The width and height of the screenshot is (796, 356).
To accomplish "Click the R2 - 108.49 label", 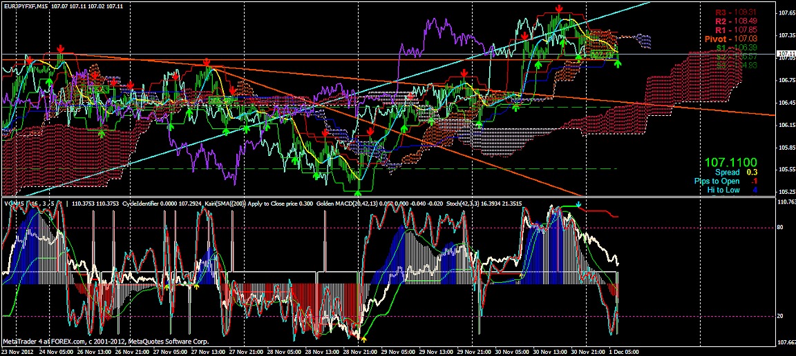I will tap(737, 21).
